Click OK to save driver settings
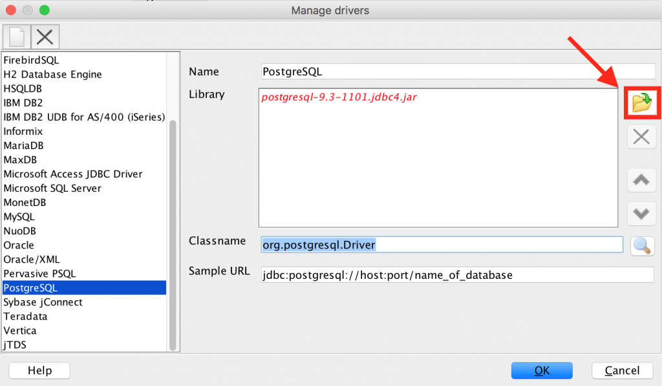 542,370
